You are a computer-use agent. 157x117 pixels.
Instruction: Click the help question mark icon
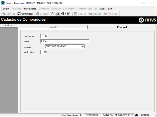69,14
